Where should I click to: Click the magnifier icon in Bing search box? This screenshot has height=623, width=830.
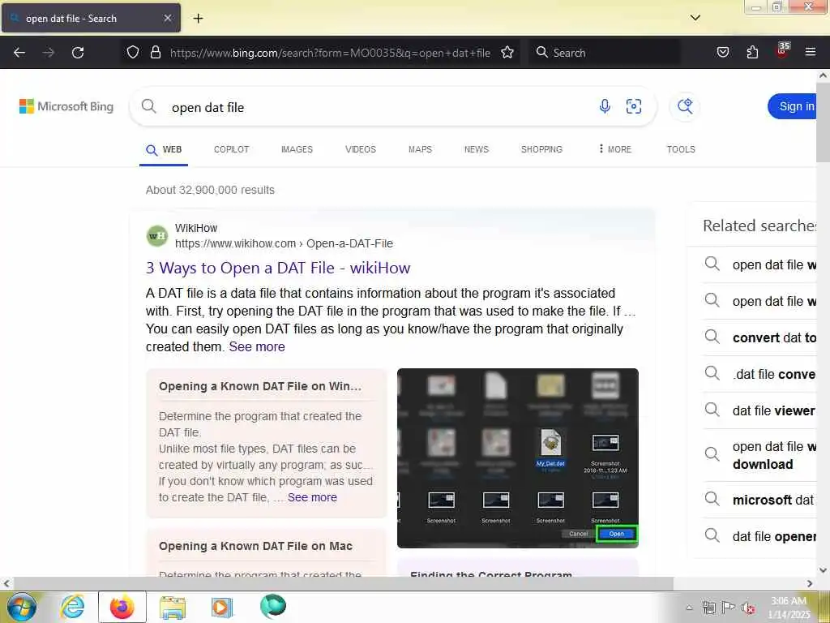pos(149,106)
